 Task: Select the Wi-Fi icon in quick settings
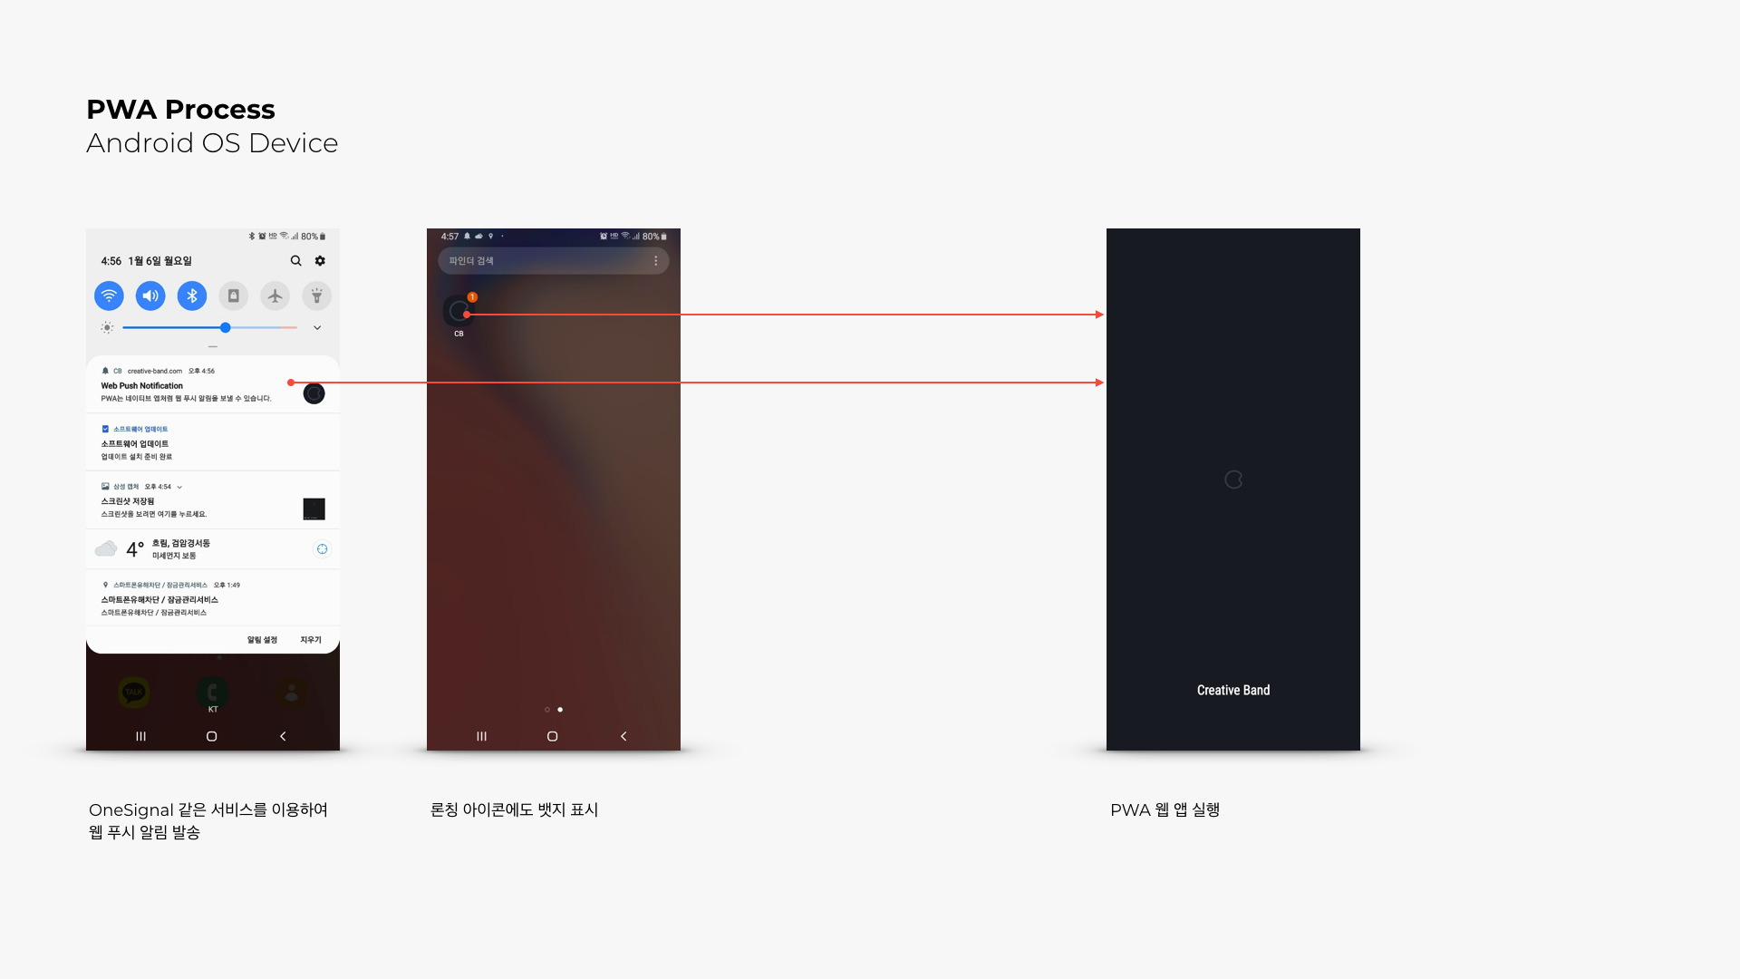click(109, 296)
